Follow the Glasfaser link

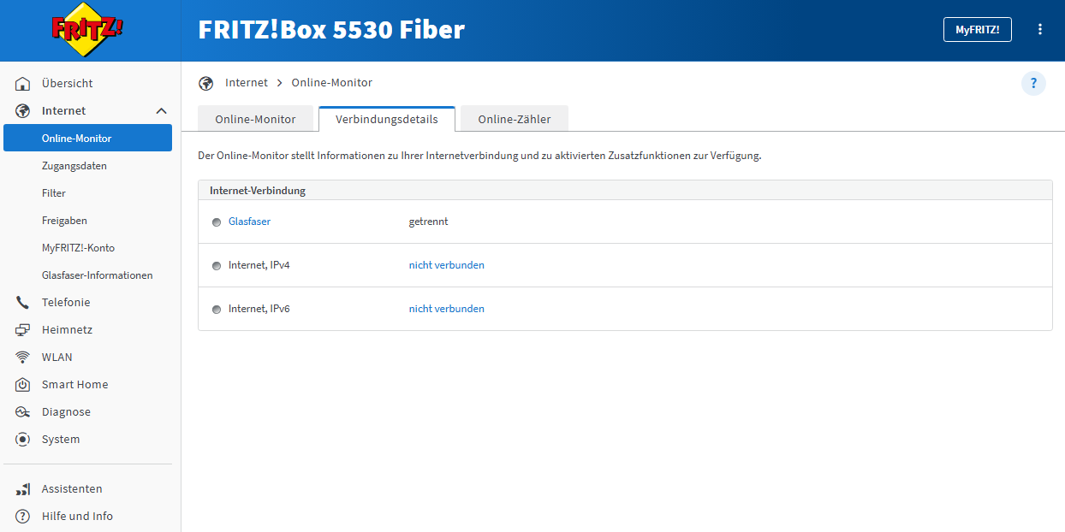coord(249,222)
